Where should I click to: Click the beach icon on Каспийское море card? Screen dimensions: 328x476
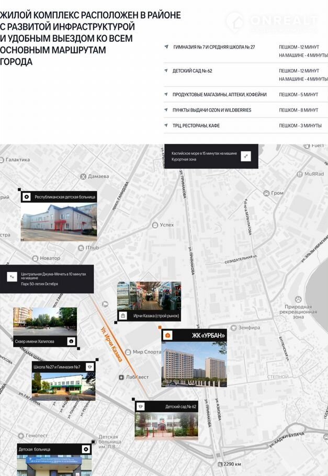246,156
